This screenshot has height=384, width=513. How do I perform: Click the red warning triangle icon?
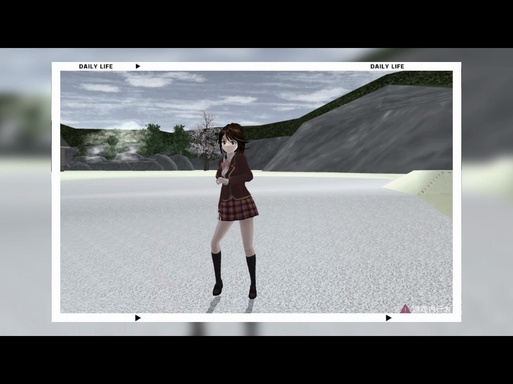tap(405, 309)
